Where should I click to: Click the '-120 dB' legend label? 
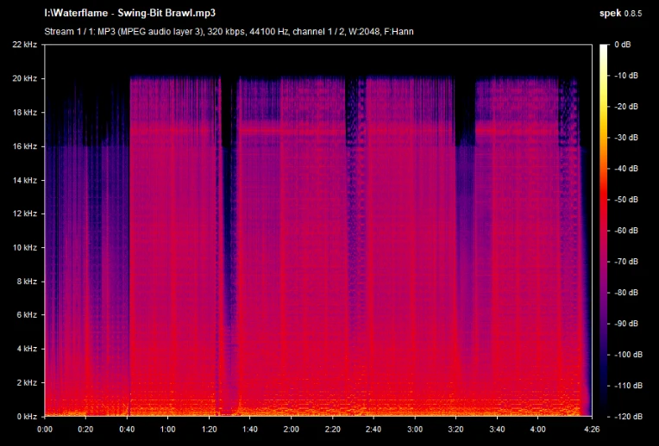[627, 417]
